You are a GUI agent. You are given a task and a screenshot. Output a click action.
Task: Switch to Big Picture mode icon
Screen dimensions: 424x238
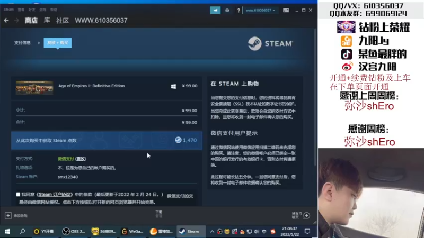(x=286, y=10)
